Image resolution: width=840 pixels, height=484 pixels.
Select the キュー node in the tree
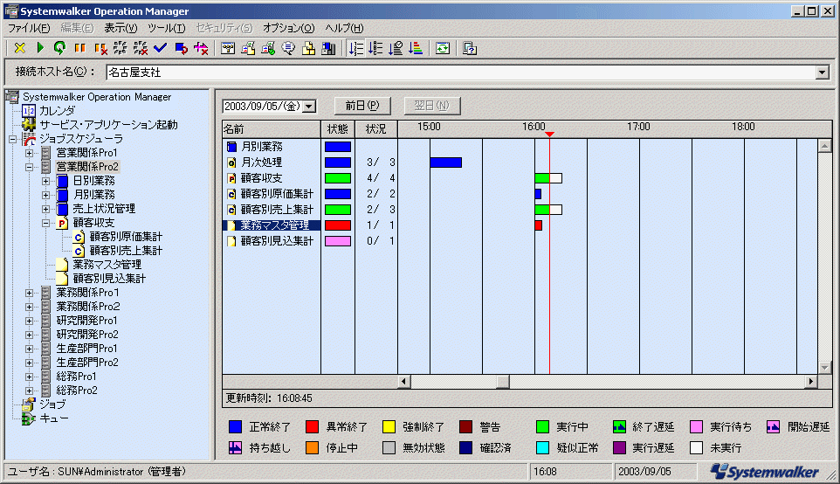tap(53, 418)
